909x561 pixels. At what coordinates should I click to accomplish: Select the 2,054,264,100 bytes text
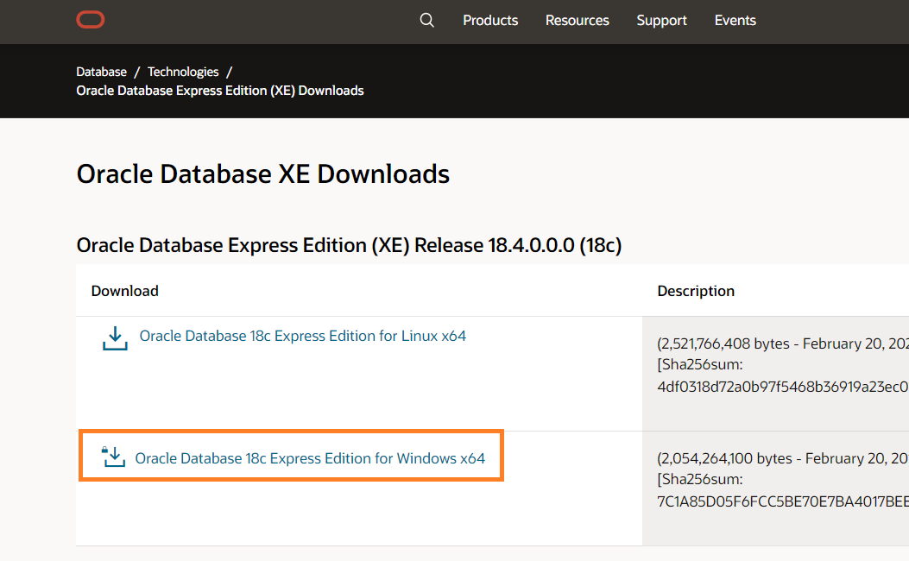click(724, 458)
